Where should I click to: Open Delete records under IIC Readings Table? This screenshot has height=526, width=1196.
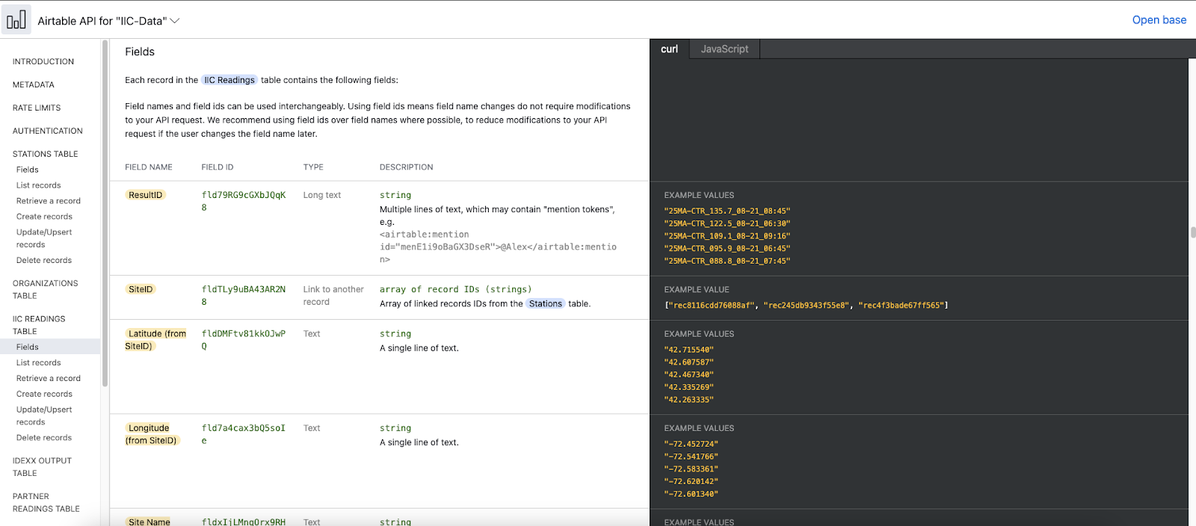point(44,439)
